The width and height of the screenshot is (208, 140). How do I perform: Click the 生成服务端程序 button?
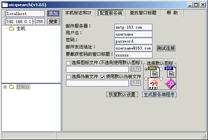point(159,95)
